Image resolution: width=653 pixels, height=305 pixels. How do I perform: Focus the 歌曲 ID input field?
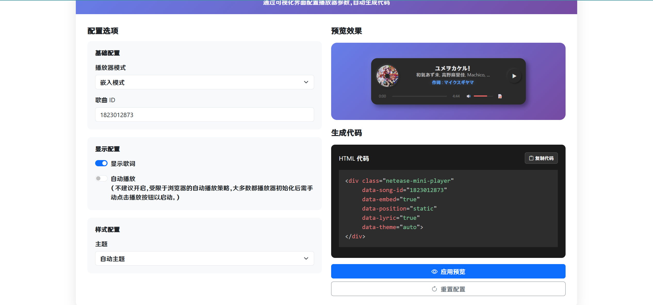pos(204,115)
